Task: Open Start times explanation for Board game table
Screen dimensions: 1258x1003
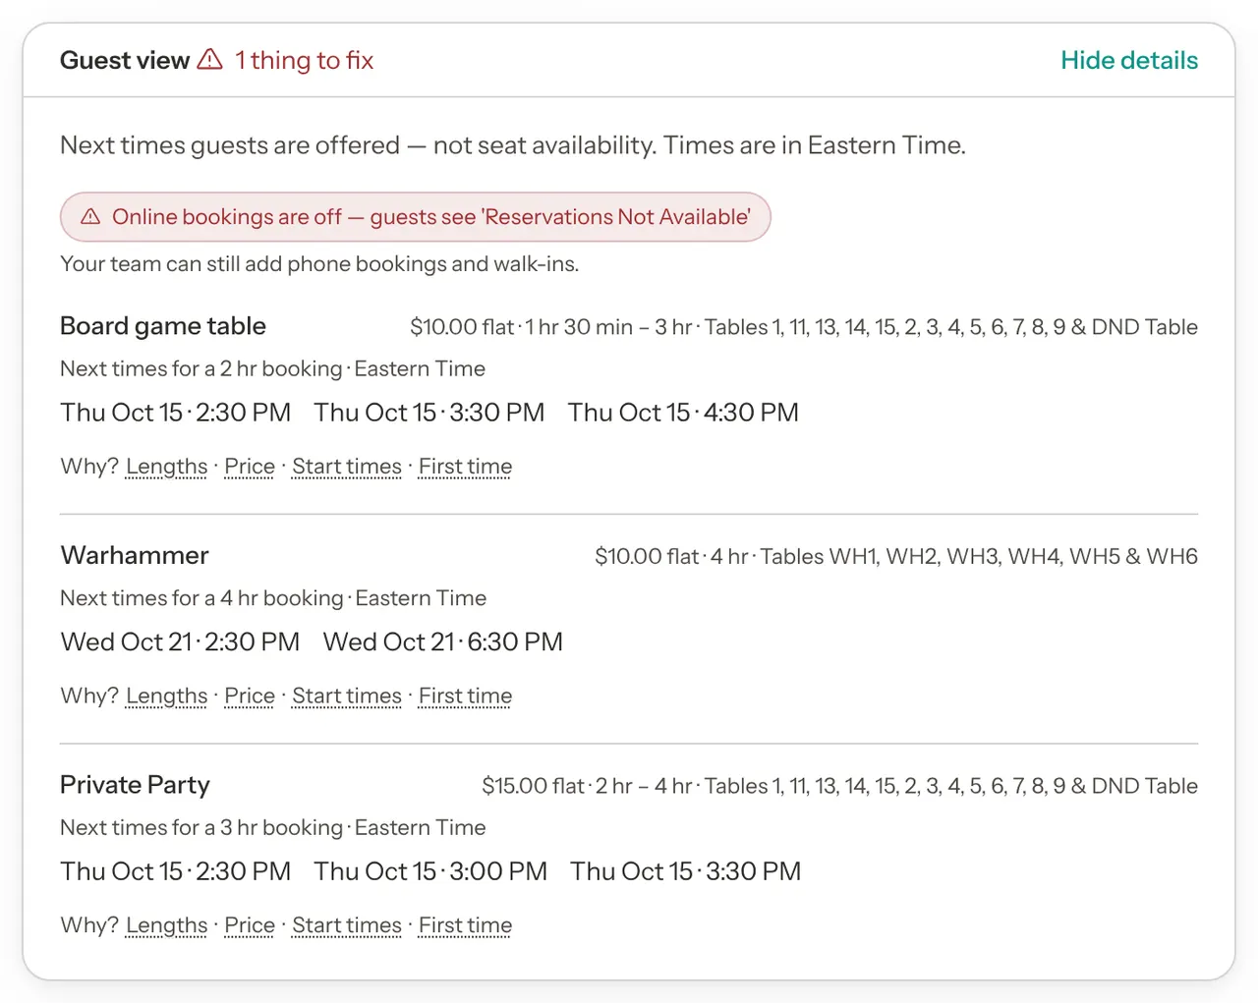Action: click(x=347, y=467)
